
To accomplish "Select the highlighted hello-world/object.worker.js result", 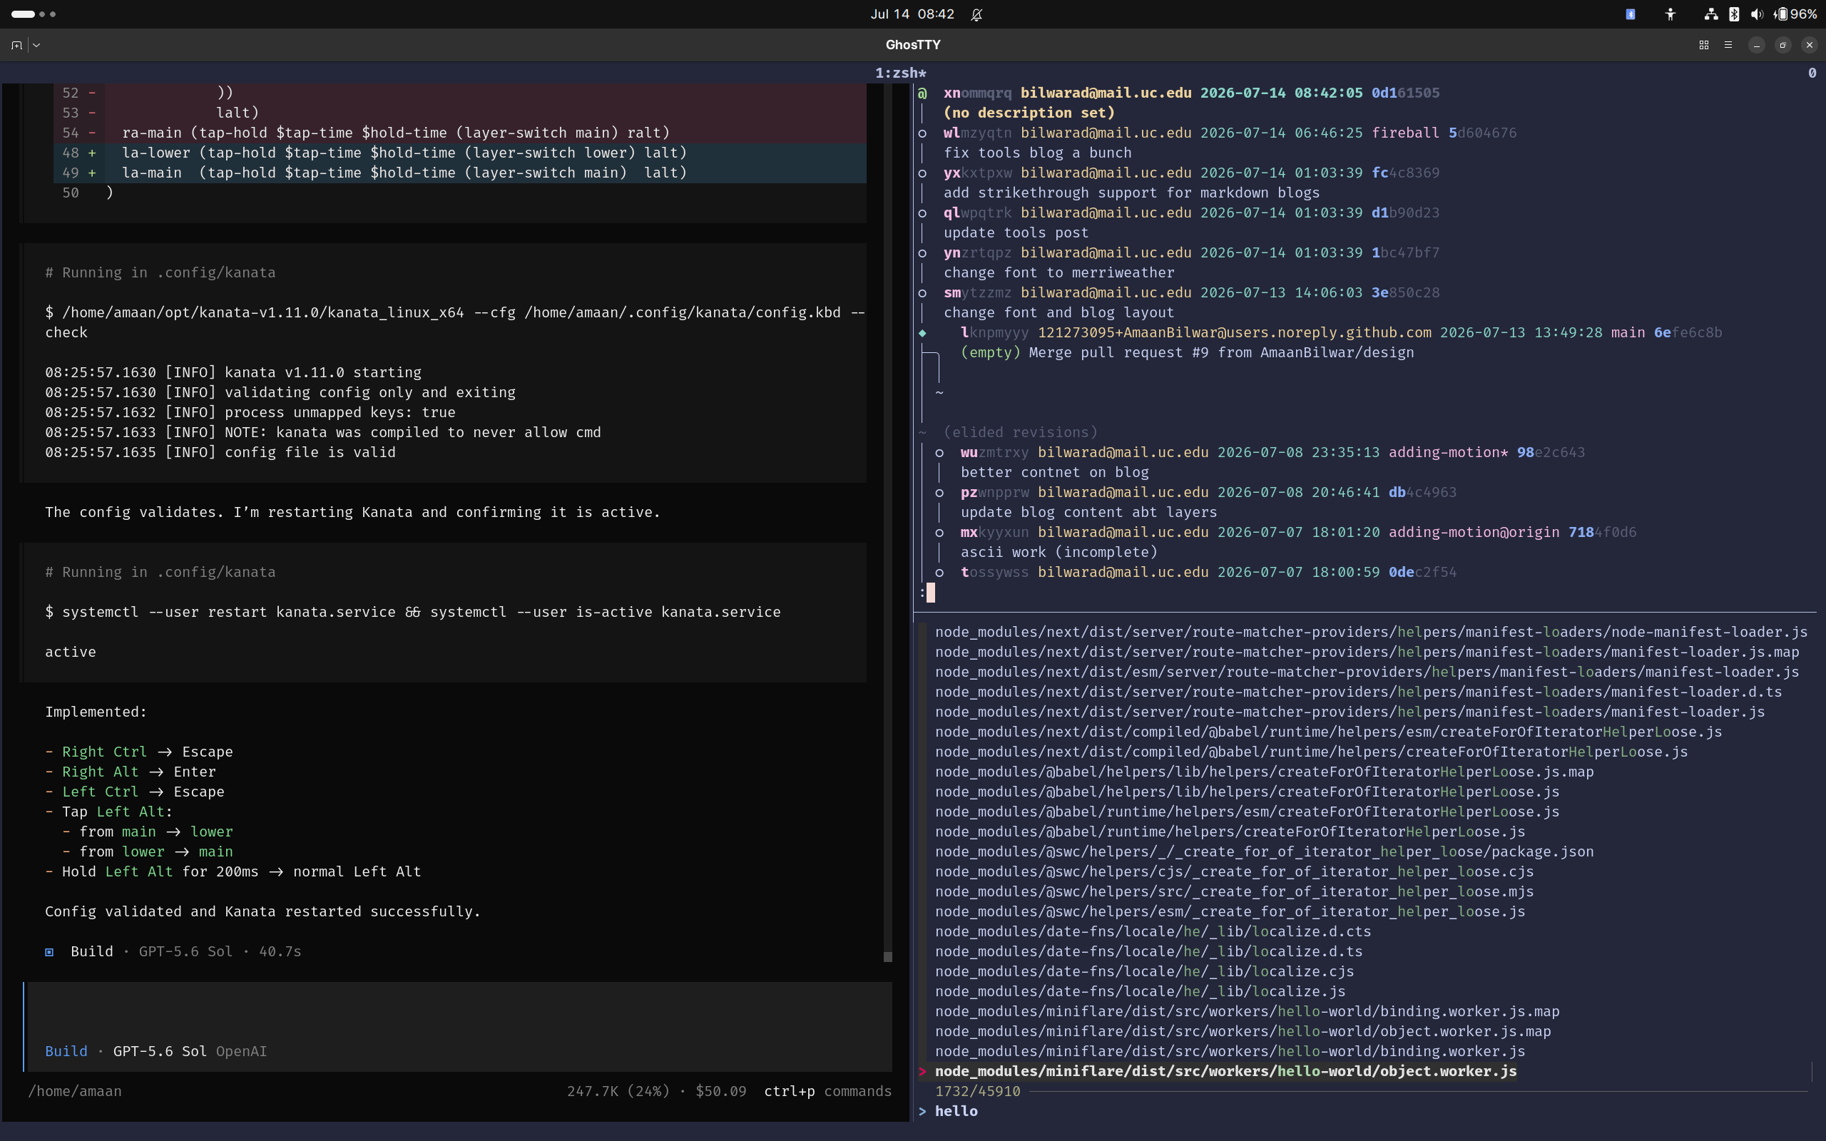I will pos(1225,1072).
